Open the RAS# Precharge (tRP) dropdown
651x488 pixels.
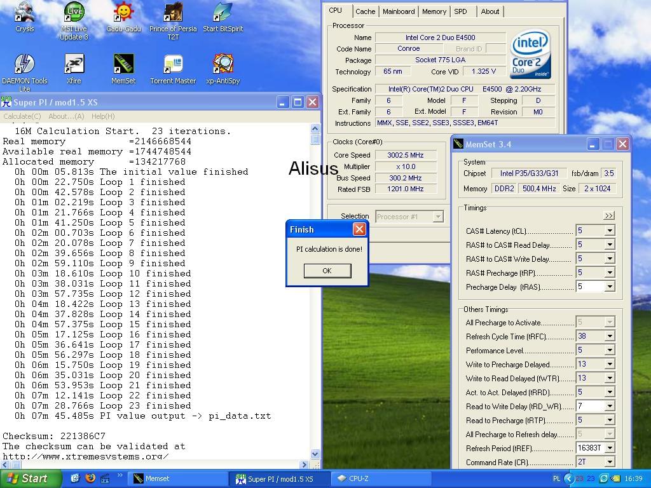pyautogui.click(x=610, y=273)
